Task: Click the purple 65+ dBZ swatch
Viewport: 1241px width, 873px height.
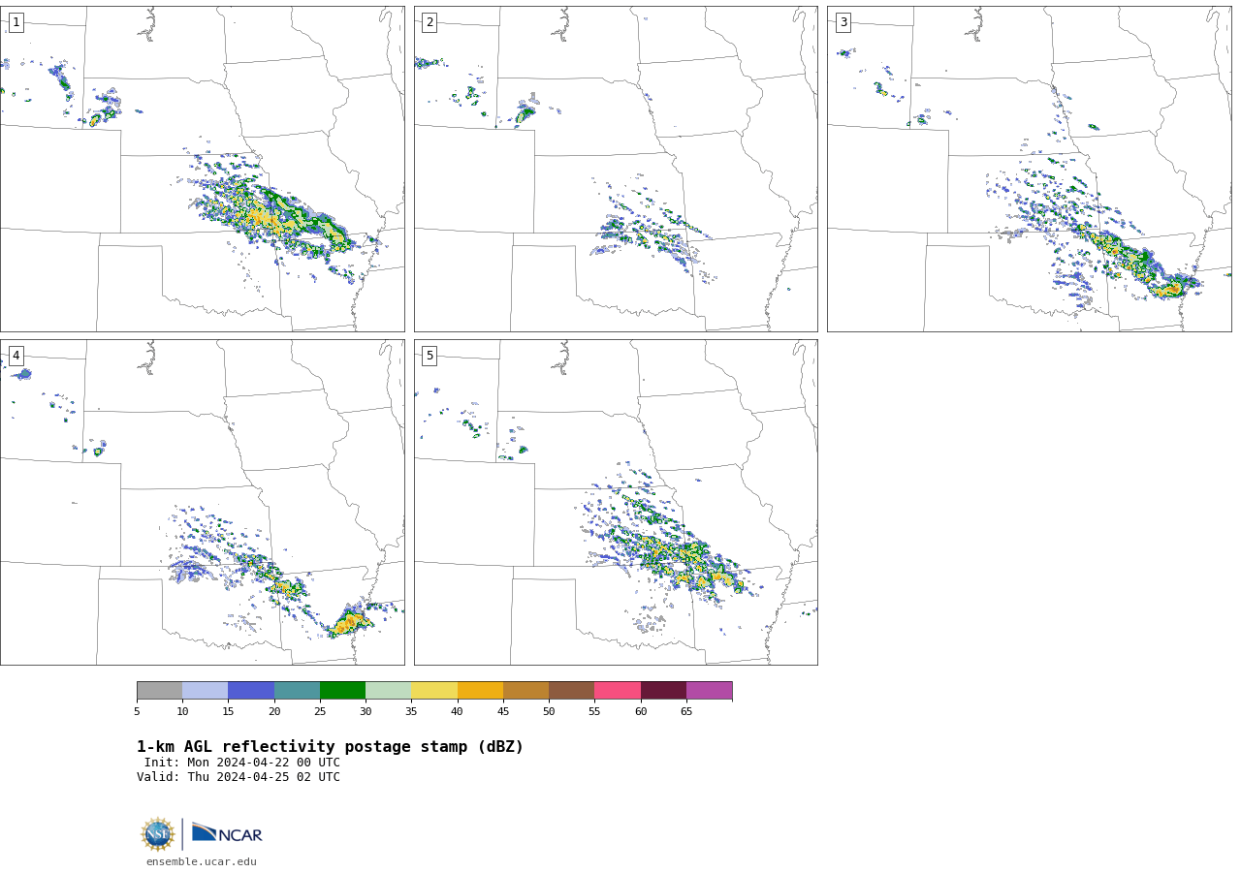Action: 709,690
